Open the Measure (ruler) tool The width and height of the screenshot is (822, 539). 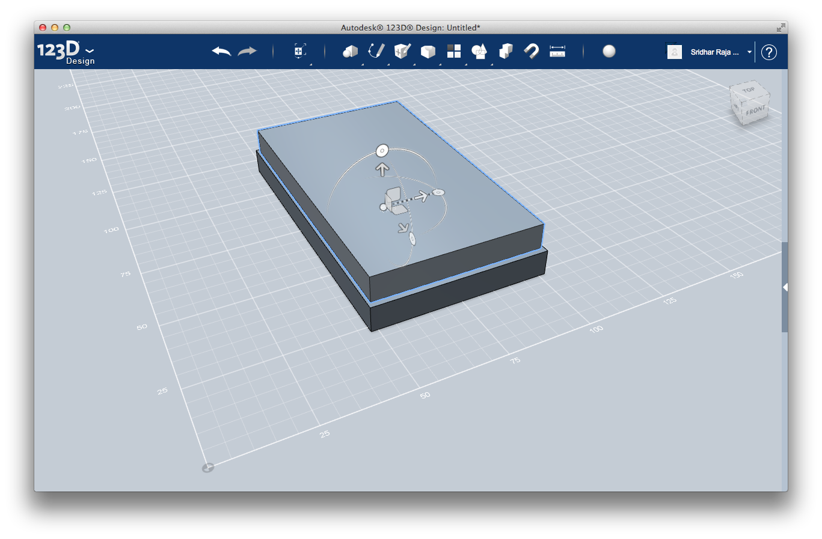pos(557,51)
